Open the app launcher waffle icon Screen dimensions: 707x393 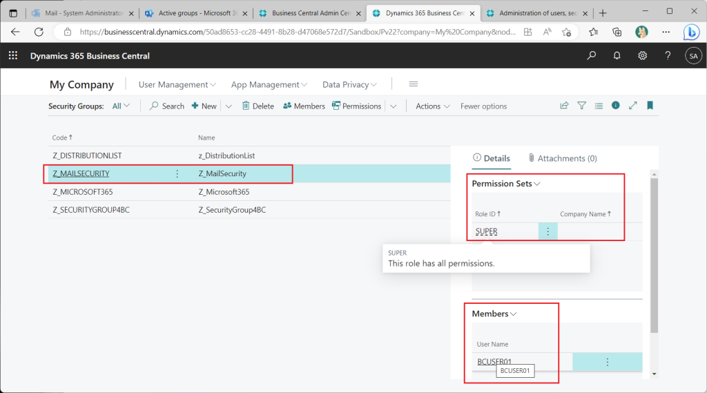coord(13,56)
